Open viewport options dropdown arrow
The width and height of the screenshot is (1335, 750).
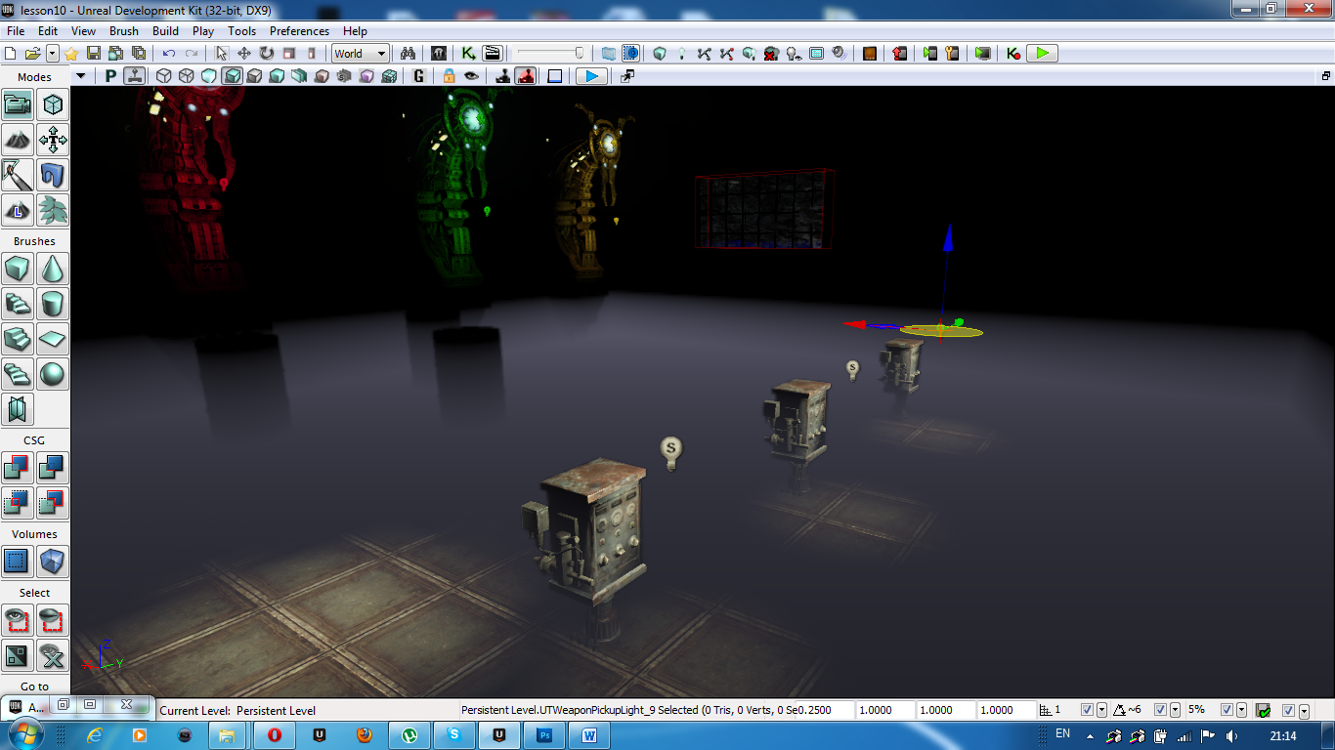(81, 76)
